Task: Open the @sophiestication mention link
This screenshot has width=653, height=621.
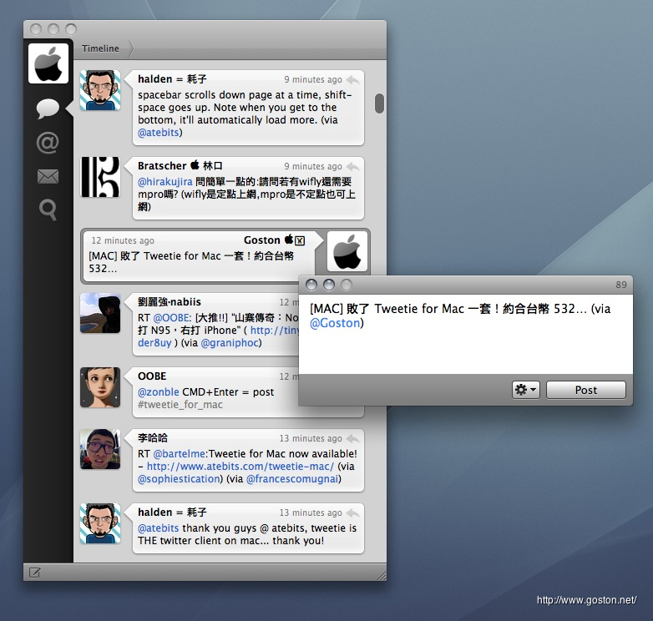Action: 179,478
